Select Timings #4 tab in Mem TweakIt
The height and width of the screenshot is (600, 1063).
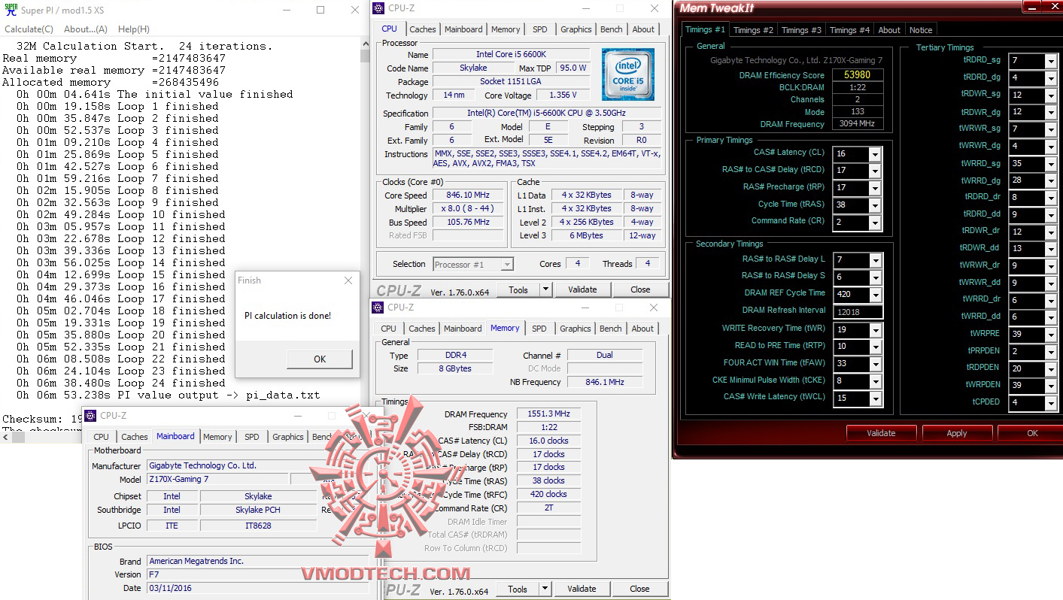tap(849, 30)
